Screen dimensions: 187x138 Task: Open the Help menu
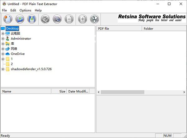[38, 10]
